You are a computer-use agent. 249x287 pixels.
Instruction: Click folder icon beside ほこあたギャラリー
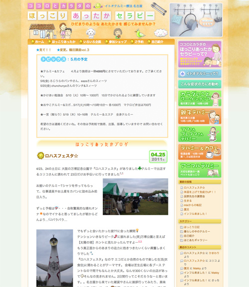point(182,240)
